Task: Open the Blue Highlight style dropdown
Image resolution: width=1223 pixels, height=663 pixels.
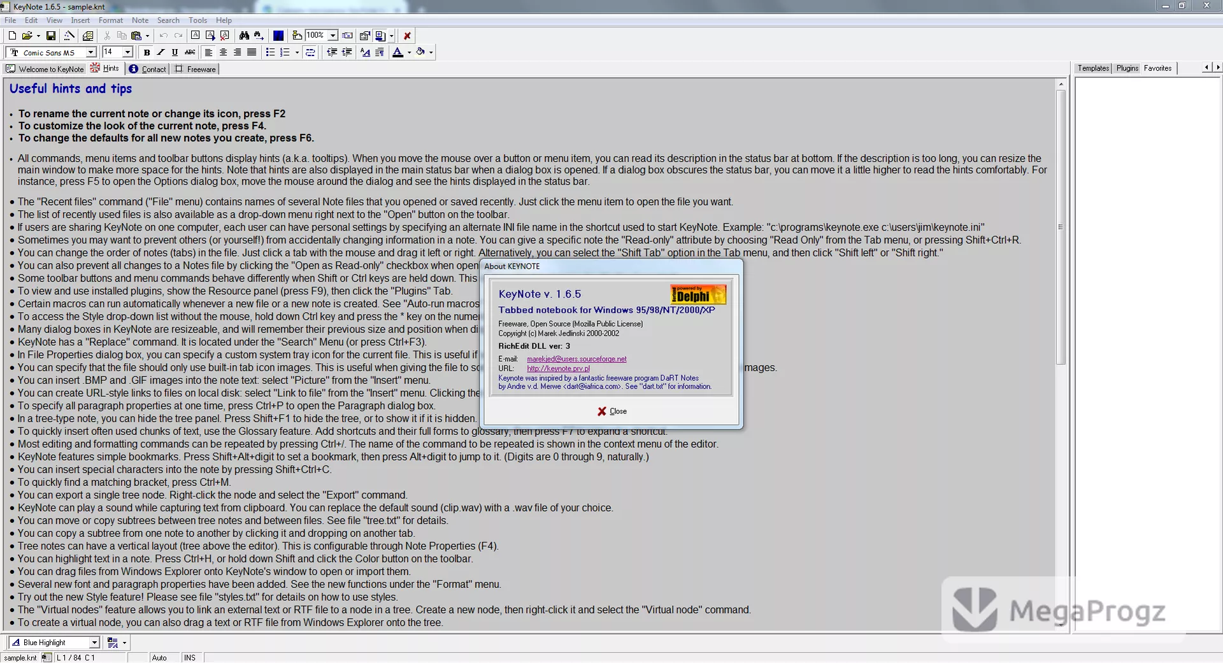Action: point(94,643)
